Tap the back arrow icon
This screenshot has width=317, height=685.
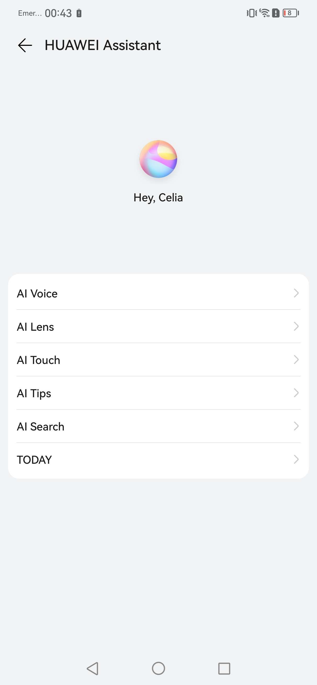pyautogui.click(x=25, y=45)
